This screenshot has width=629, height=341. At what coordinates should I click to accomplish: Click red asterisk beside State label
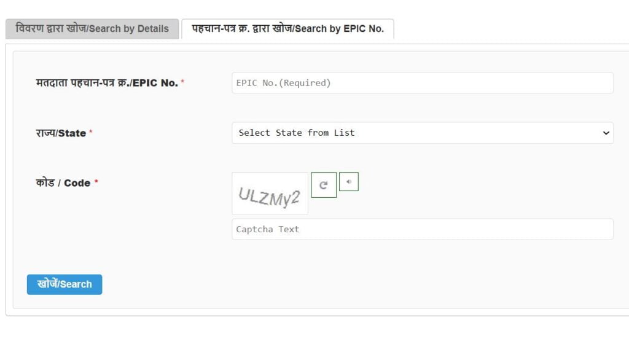tap(91, 131)
